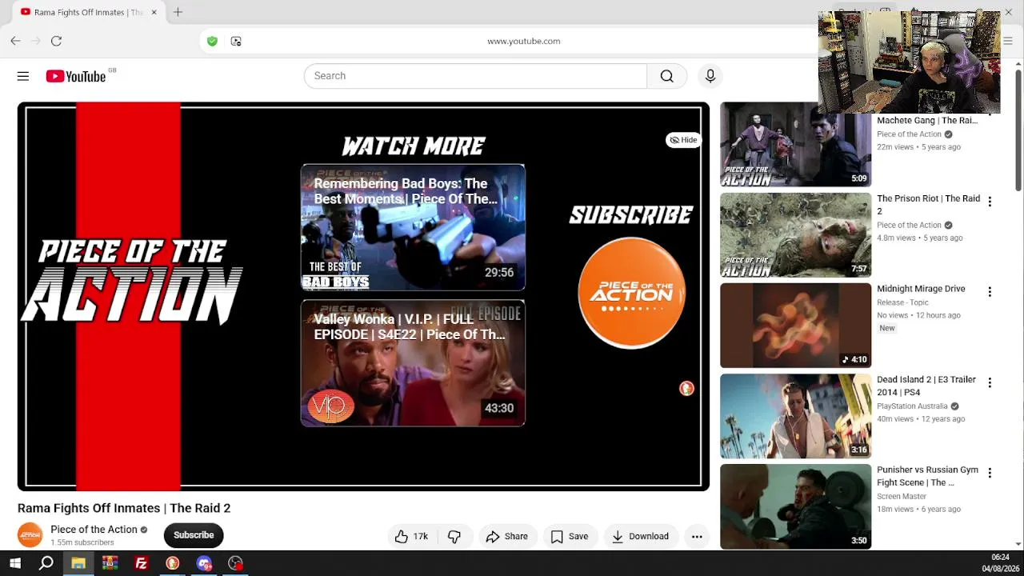Click the 1.55m subscribers text
The height and width of the screenshot is (576, 1024).
click(82, 542)
